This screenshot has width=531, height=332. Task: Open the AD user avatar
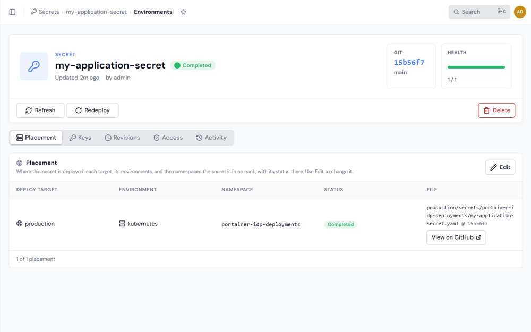pos(520,12)
